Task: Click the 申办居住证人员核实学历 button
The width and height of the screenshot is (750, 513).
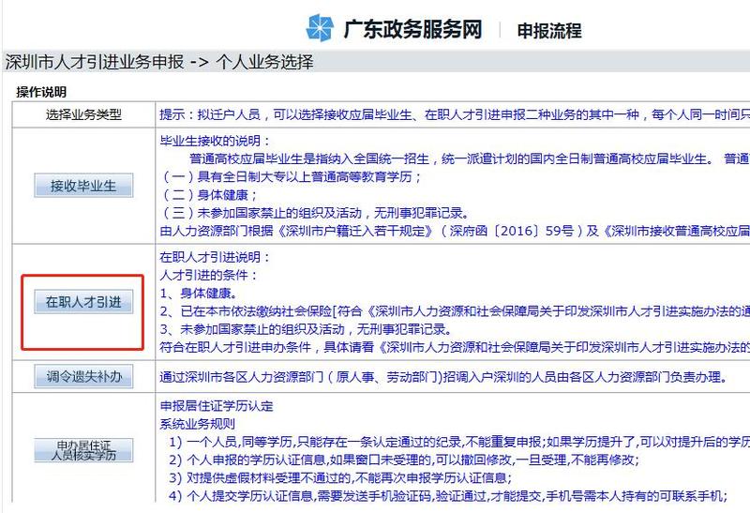Action: click(x=83, y=450)
